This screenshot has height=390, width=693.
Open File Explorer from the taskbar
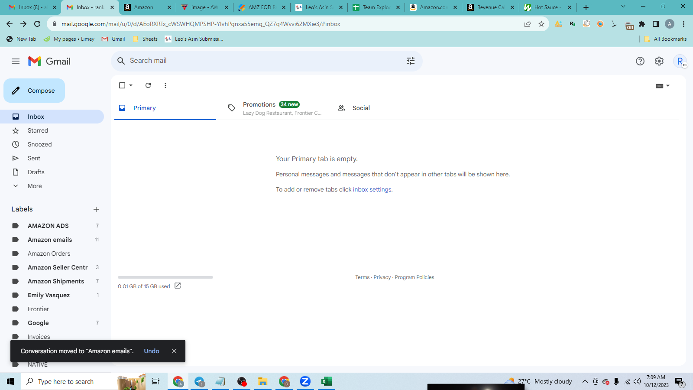262,381
